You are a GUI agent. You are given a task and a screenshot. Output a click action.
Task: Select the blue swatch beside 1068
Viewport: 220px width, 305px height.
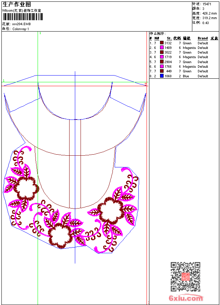(162, 76)
